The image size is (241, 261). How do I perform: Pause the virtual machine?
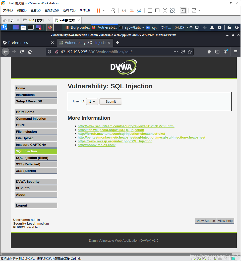(98, 11)
